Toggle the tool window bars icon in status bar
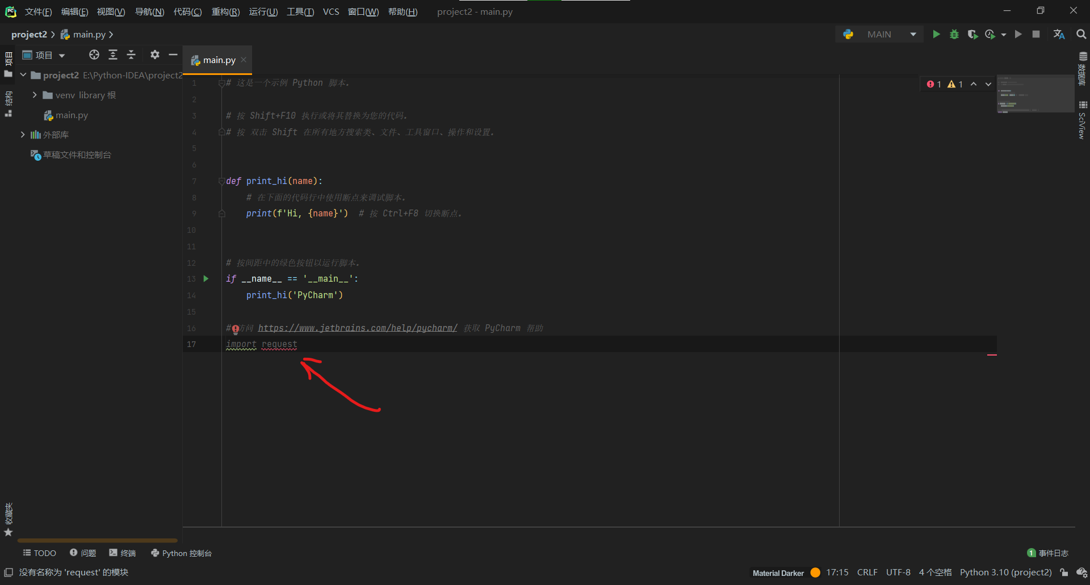1090x585 pixels. point(9,573)
